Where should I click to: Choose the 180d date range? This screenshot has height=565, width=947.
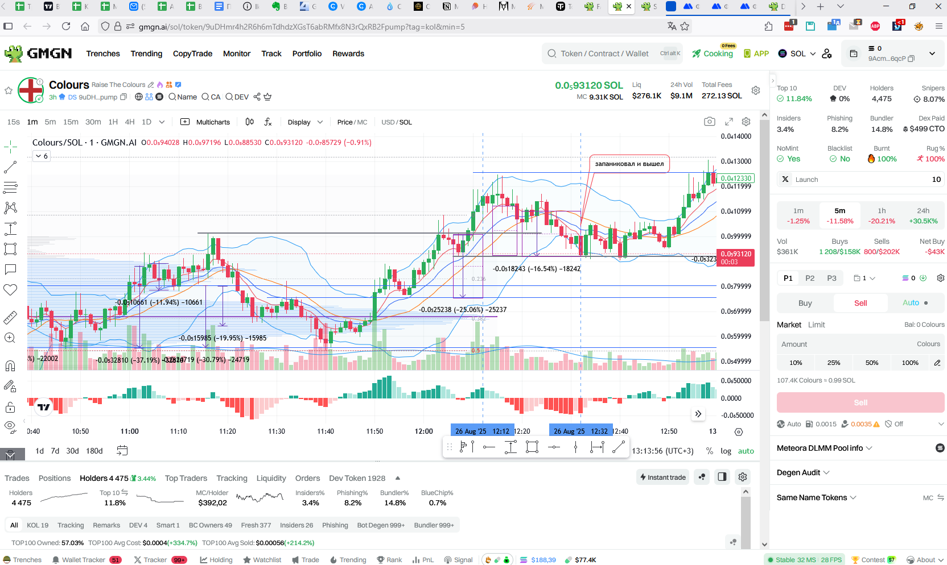click(94, 451)
